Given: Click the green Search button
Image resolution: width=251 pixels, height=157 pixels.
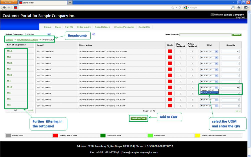Looking at the screenshot, I should click(x=237, y=35).
